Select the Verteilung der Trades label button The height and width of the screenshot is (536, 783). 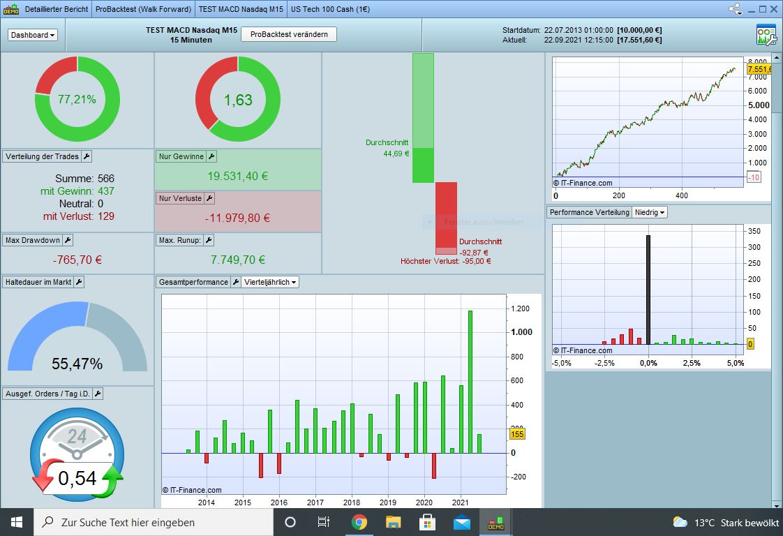point(43,156)
